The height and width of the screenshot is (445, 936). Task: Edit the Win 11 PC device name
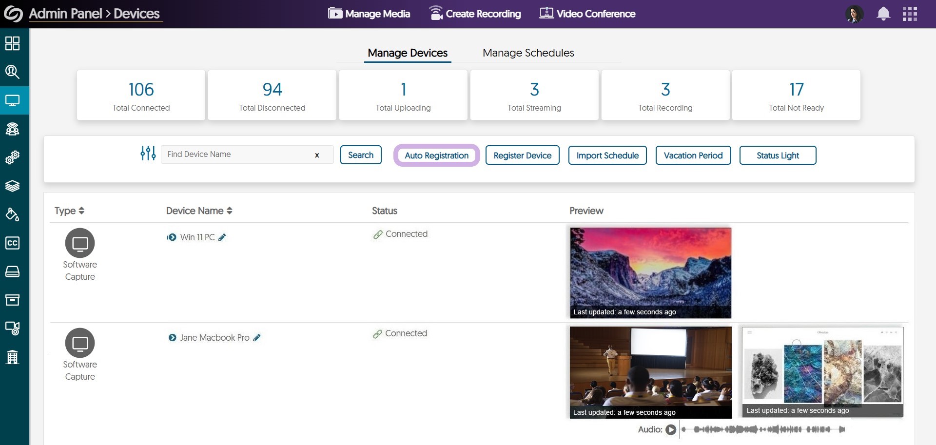(x=222, y=237)
